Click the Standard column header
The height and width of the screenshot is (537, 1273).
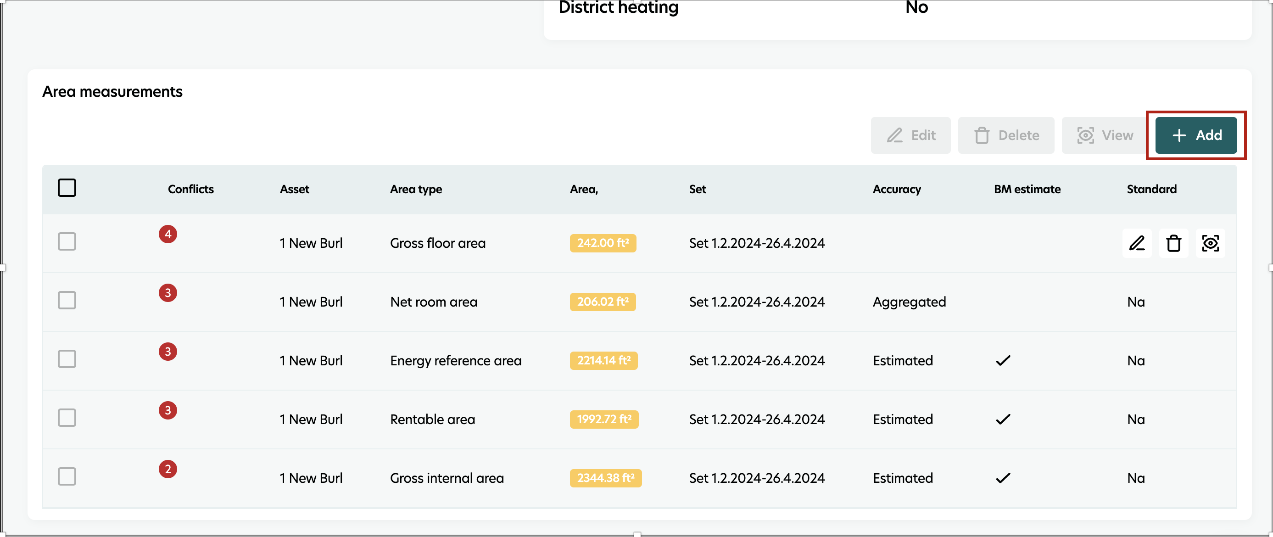click(x=1151, y=190)
